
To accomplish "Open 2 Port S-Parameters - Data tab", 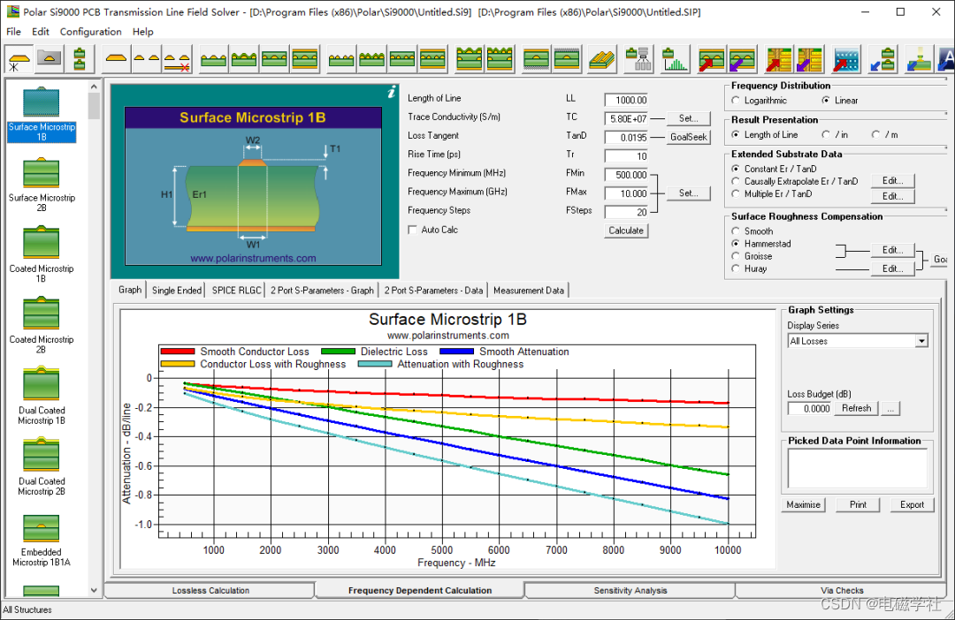I will [433, 291].
